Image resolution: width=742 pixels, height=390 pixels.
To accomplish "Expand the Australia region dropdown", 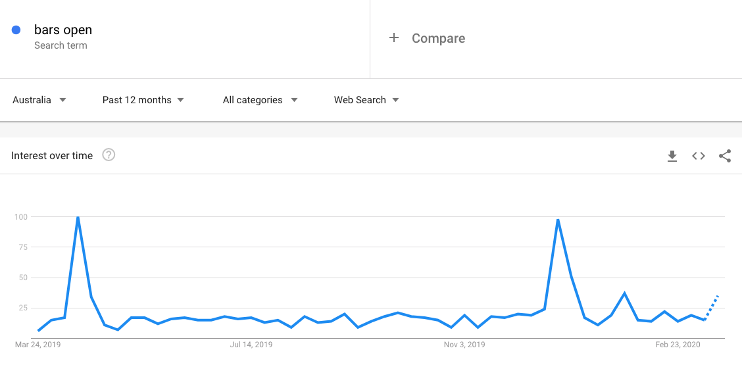I will point(39,100).
